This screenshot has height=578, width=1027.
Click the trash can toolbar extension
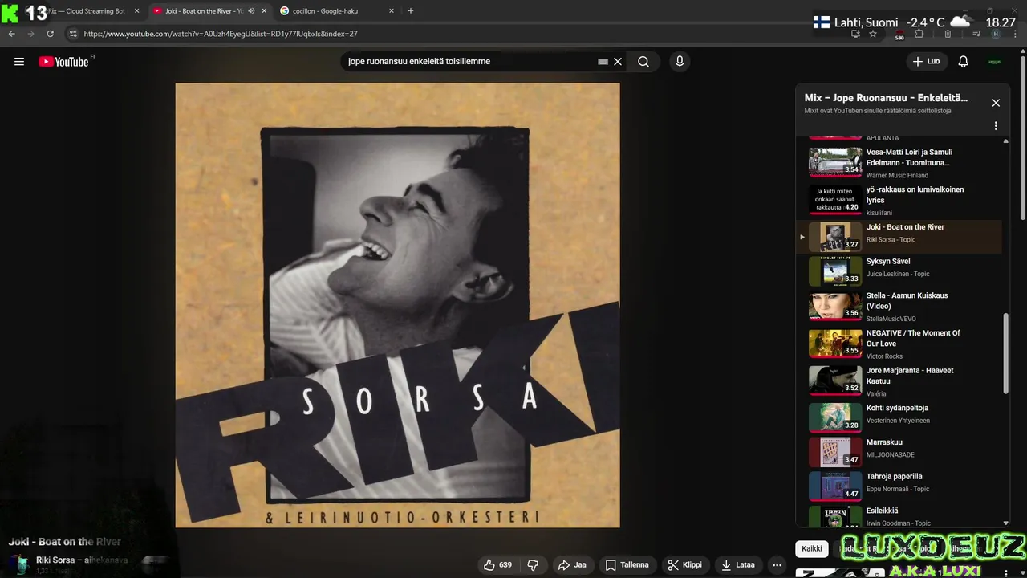click(948, 34)
